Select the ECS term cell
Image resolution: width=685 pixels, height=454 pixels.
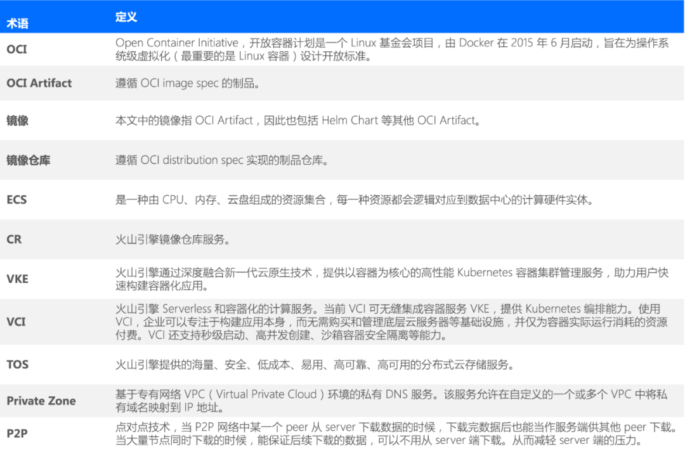16,200
